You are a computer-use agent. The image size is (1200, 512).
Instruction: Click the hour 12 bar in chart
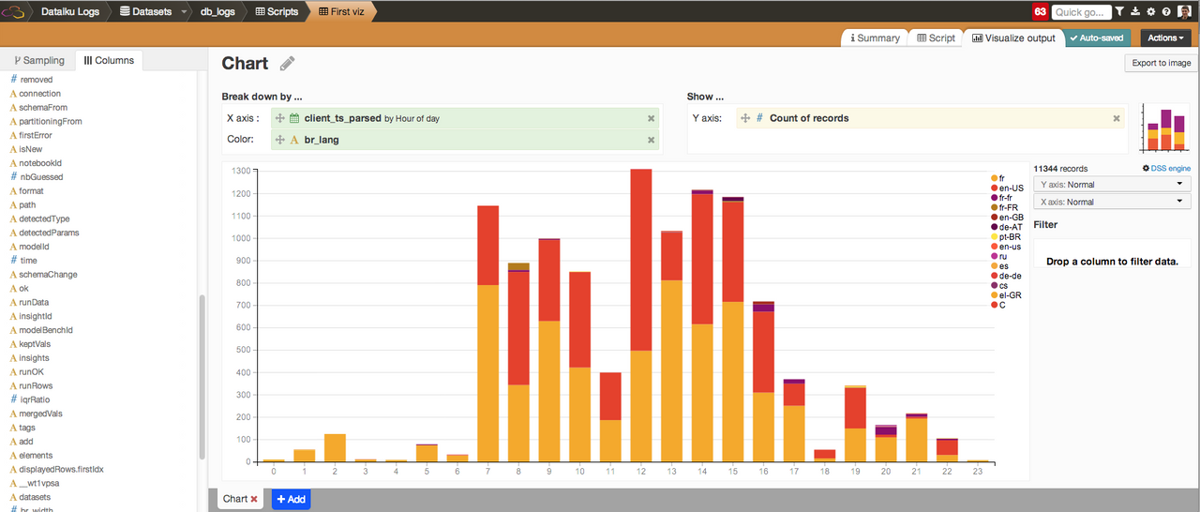pos(641,315)
